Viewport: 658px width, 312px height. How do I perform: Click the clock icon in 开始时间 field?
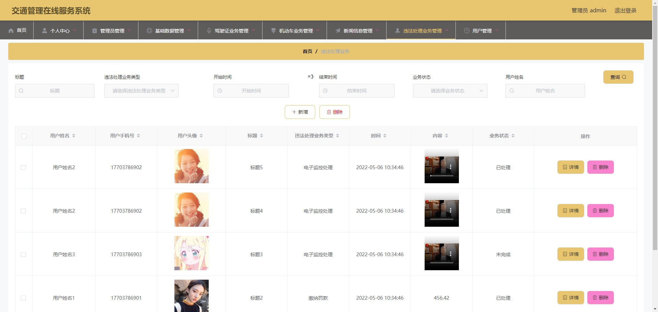click(x=220, y=91)
